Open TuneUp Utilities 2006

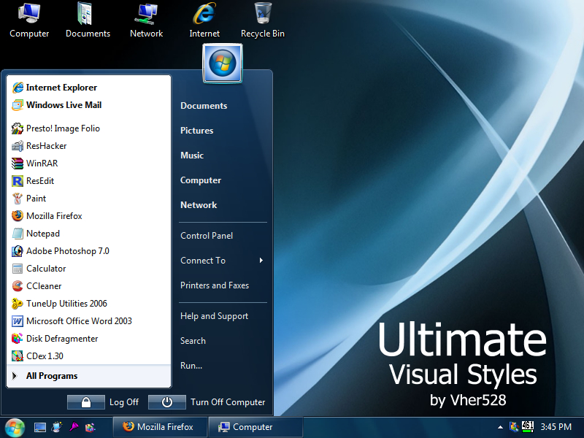point(88,304)
